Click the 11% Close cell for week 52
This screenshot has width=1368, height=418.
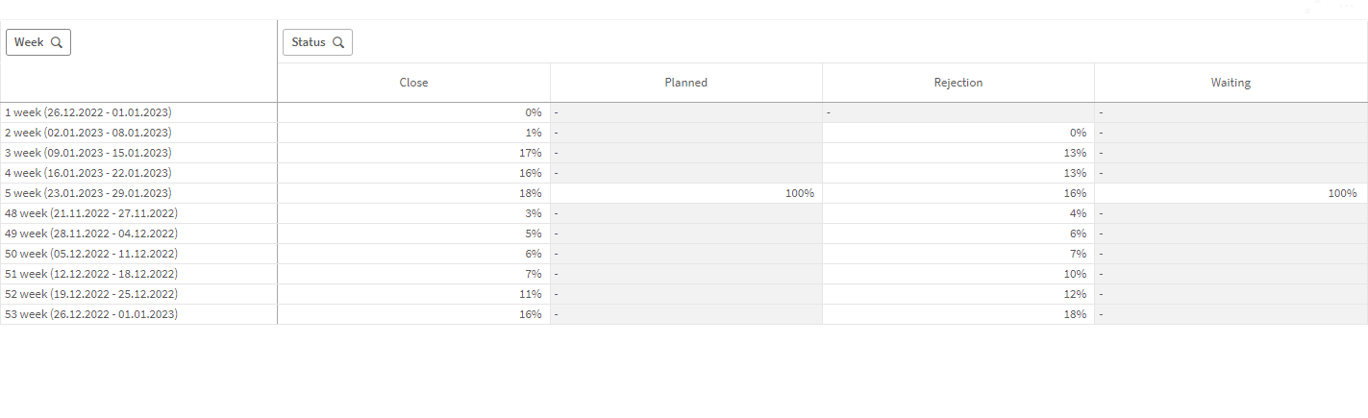coord(529,294)
